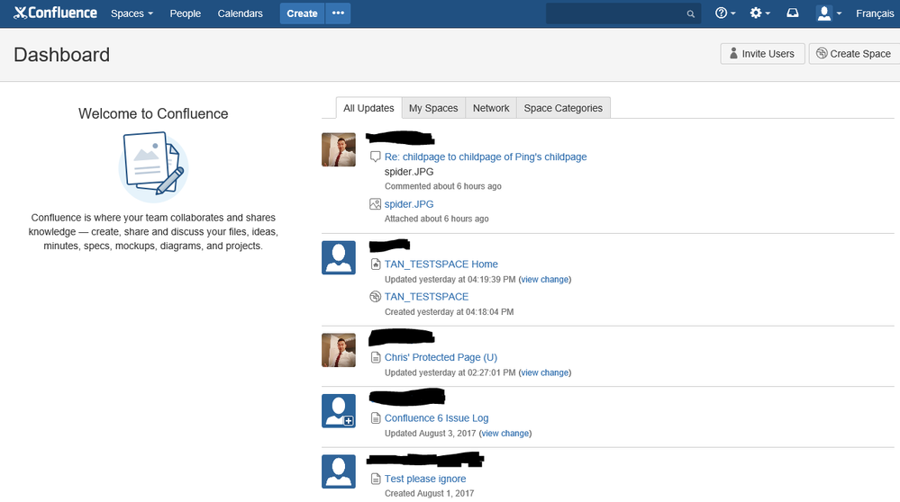Open 'Re: childpage to childpage of Ping's childpage' link
The height and width of the screenshot is (502, 900).
coord(486,157)
